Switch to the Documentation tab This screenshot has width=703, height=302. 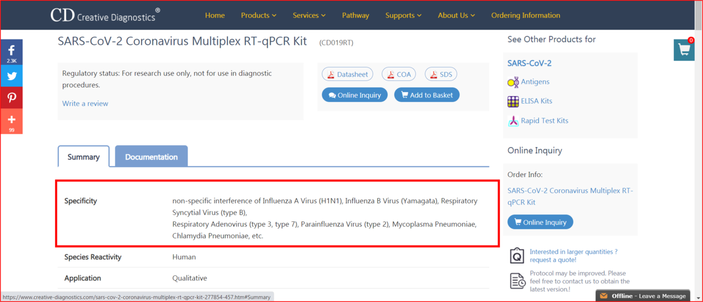152,157
